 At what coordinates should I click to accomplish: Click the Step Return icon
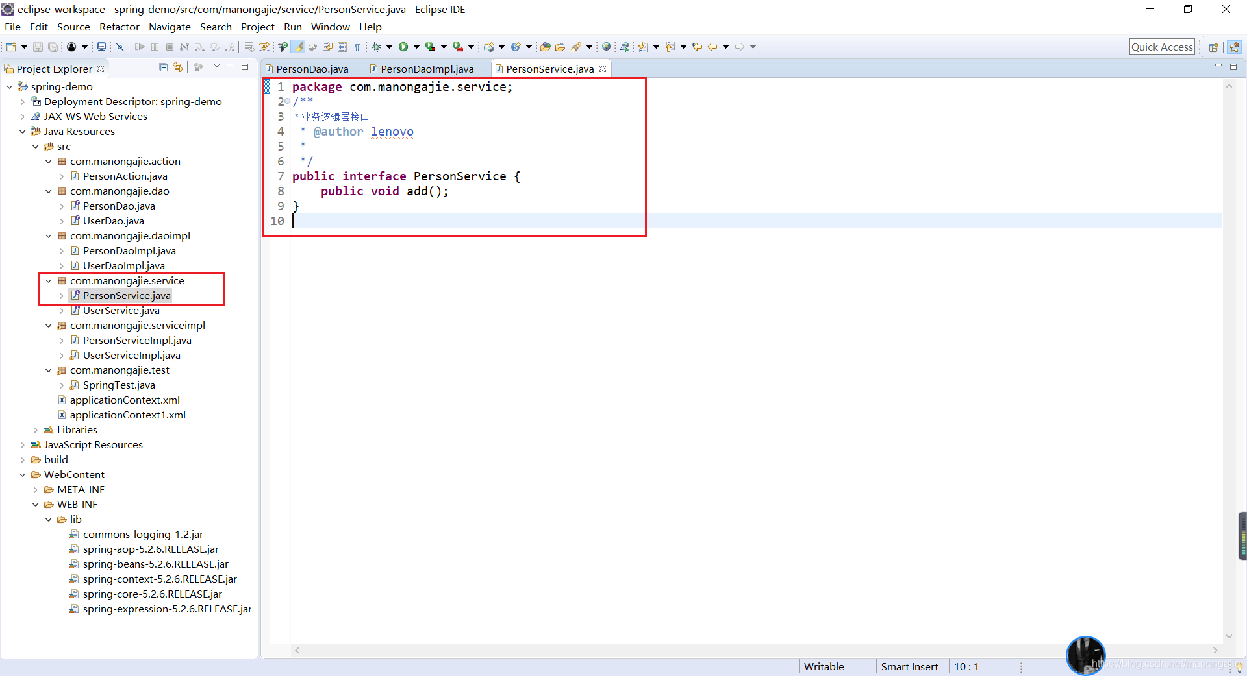(x=230, y=47)
